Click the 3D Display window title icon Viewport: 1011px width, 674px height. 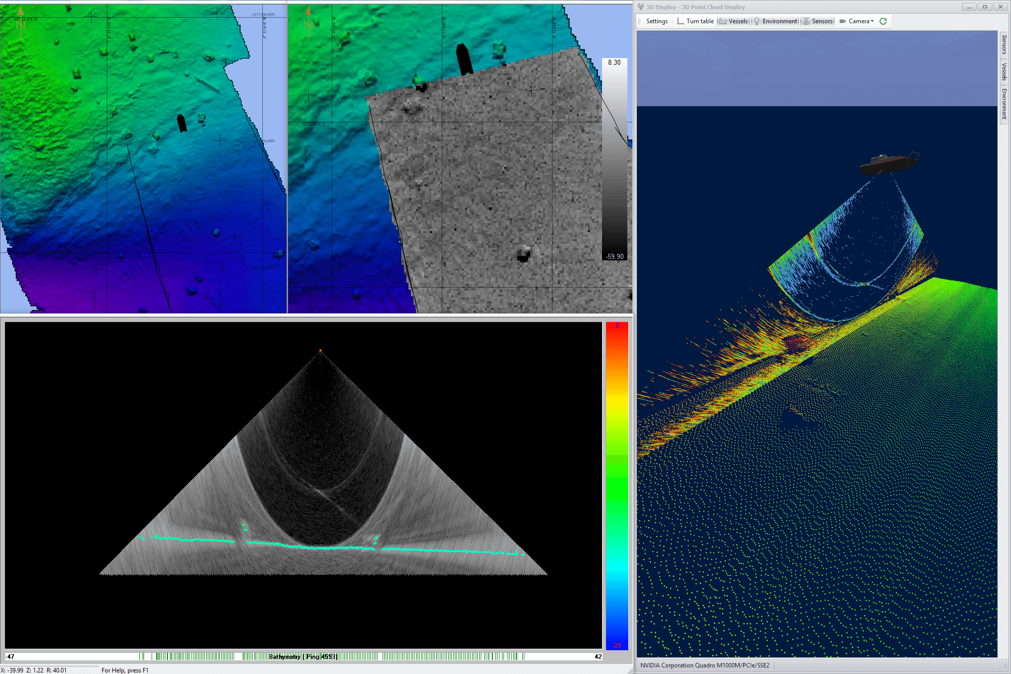[641, 7]
